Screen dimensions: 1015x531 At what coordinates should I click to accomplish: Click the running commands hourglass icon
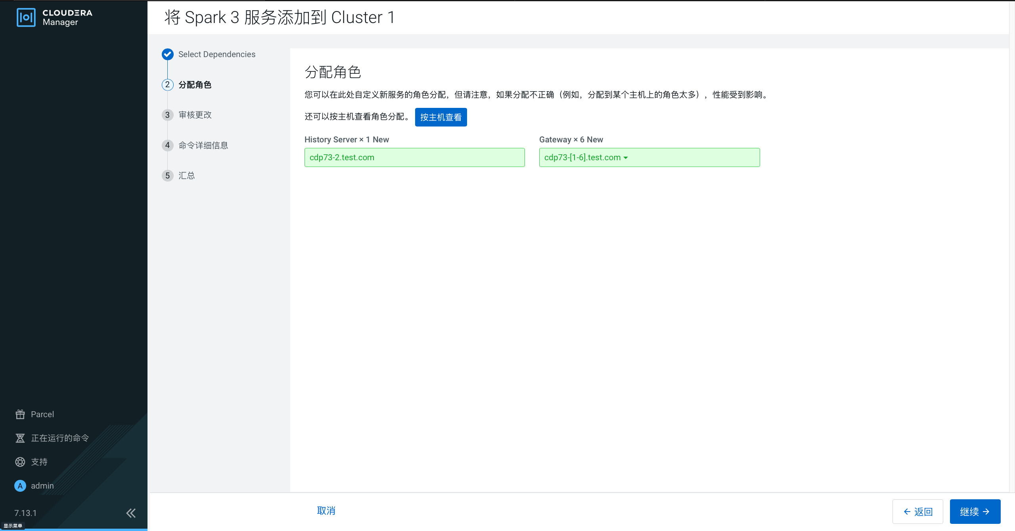20,438
